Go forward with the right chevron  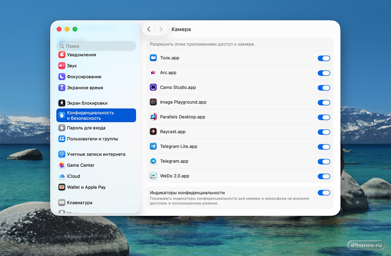(x=161, y=29)
